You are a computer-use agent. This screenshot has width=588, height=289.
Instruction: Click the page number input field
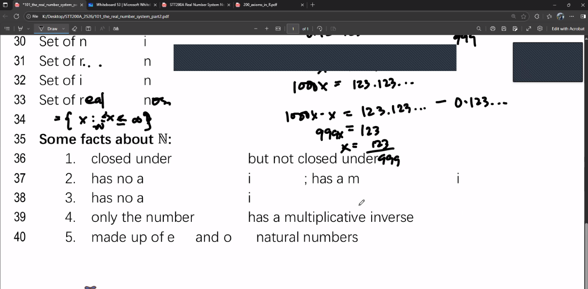(293, 29)
